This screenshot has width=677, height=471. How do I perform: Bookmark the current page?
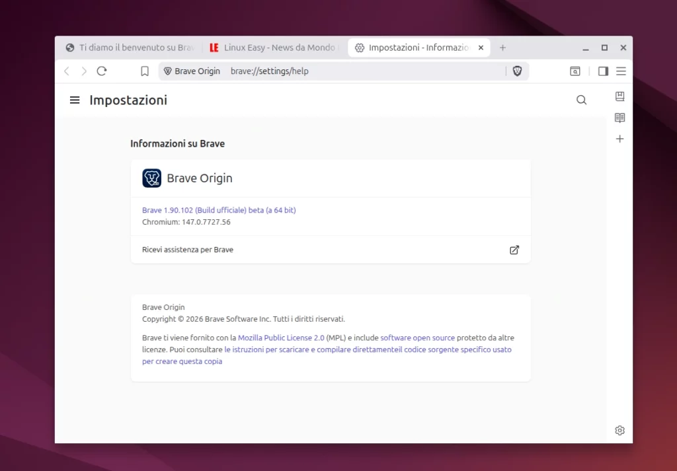[144, 71]
